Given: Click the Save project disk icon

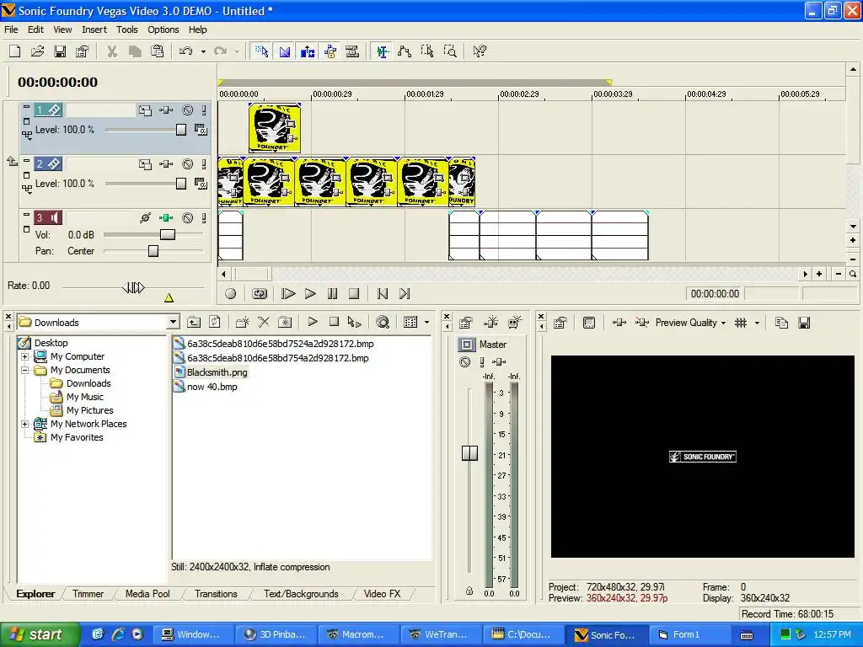Looking at the screenshot, I should [60, 51].
